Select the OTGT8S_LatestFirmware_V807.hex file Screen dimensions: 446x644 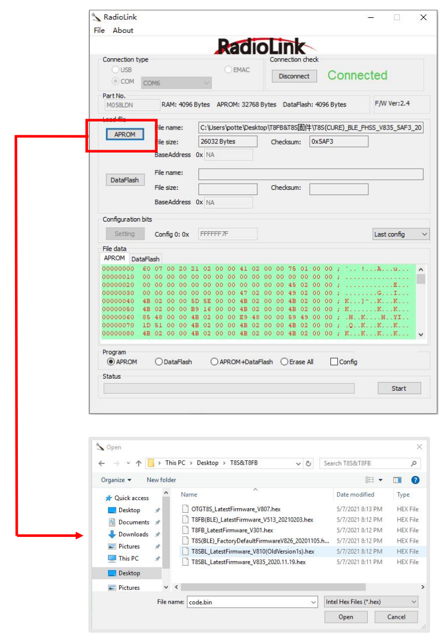pyautogui.click(x=236, y=509)
